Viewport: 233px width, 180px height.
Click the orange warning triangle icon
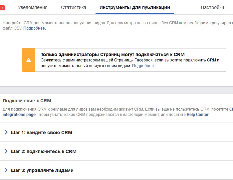pyautogui.click(x=29, y=60)
